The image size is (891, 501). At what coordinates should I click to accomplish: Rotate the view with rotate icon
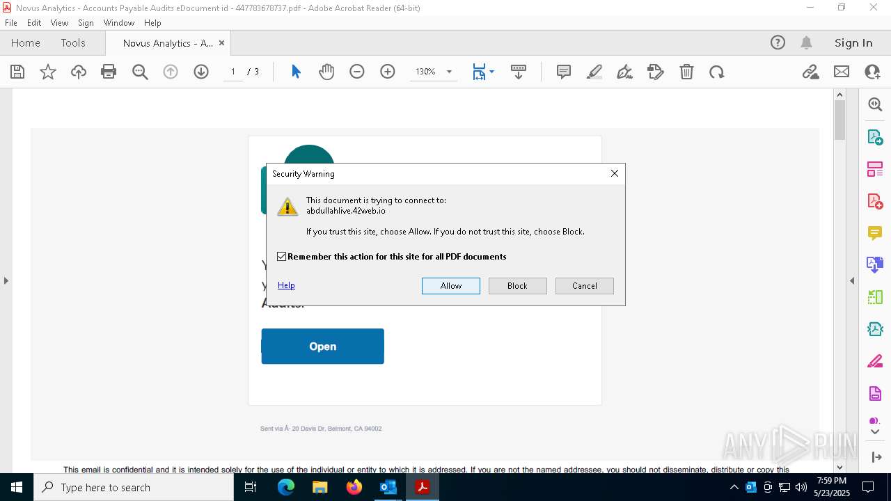coord(717,72)
